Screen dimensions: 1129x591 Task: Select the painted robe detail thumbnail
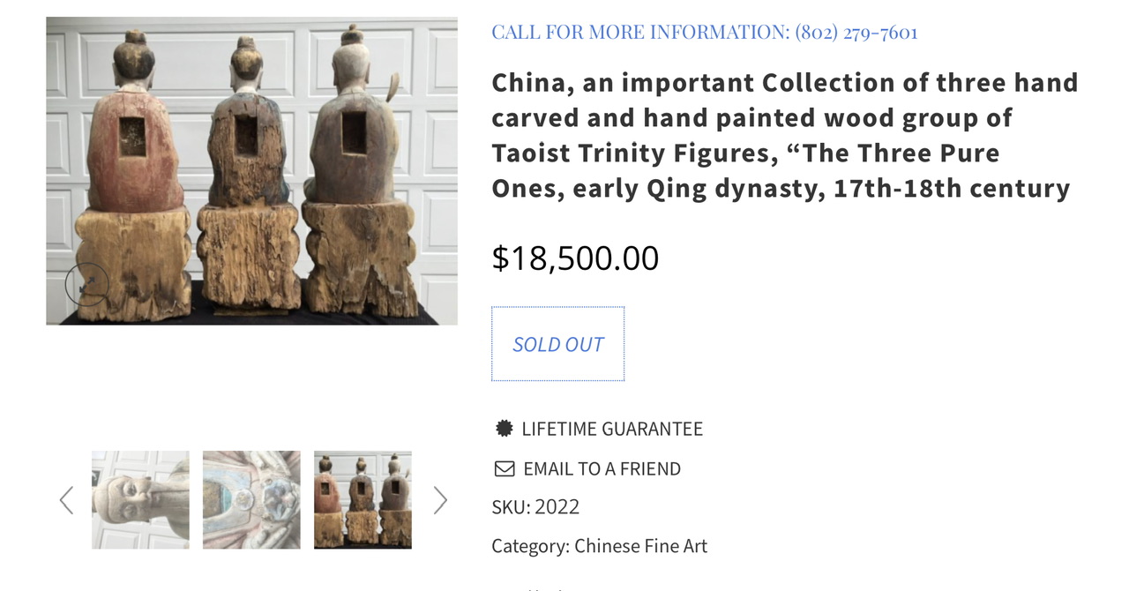(251, 500)
